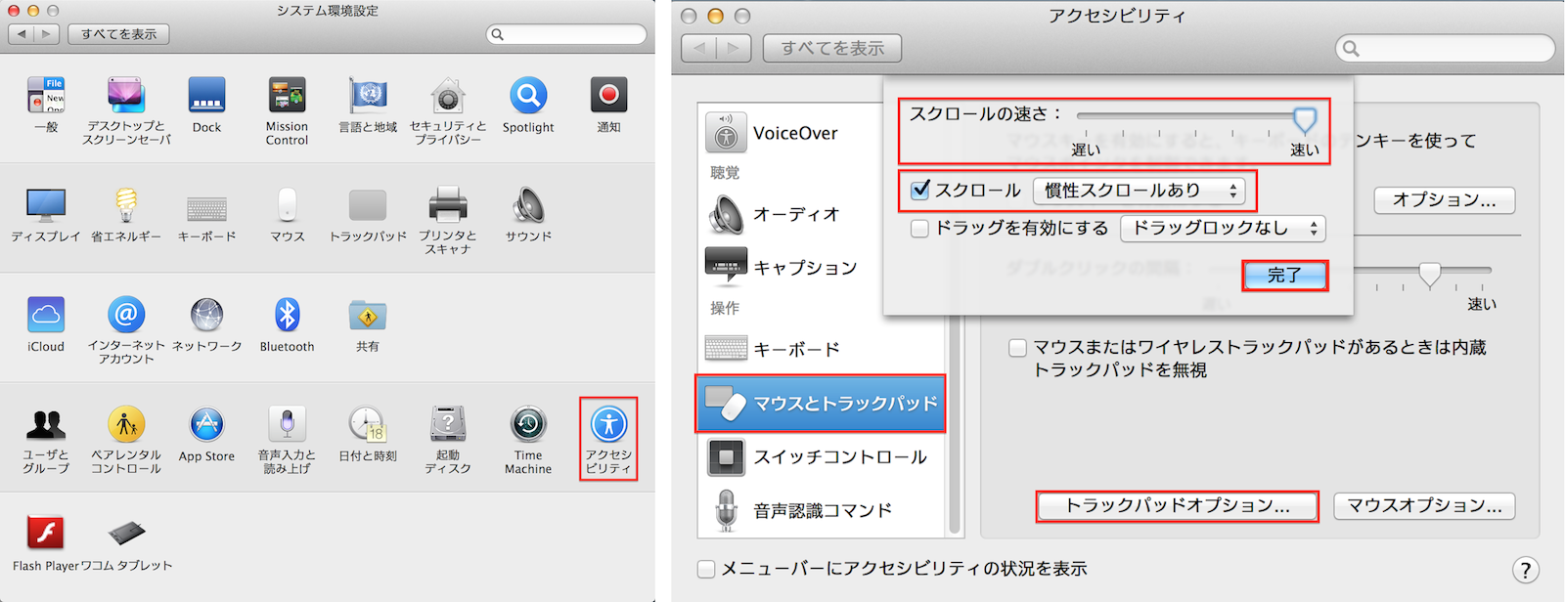Open Flash Player preferences
The image size is (1565, 602).
tap(46, 534)
